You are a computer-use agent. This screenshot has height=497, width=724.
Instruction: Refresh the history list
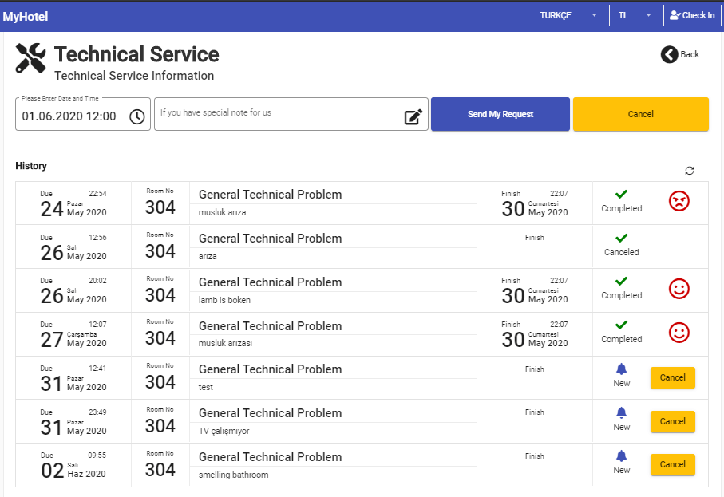tap(690, 171)
